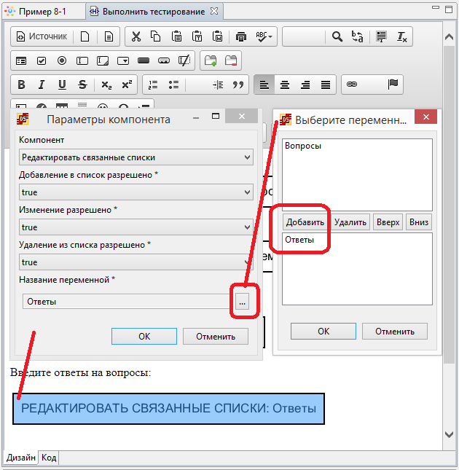Create new blank page in editor toolbar
This screenshot has height=470, width=459.
(x=85, y=36)
